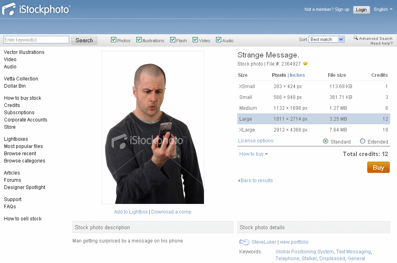Open How to buy stock in sidebar

click(x=23, y=98)
